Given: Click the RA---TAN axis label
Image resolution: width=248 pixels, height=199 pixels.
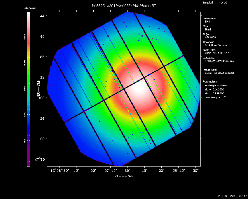Looking at the screenshot, I should tap(124, 176).
